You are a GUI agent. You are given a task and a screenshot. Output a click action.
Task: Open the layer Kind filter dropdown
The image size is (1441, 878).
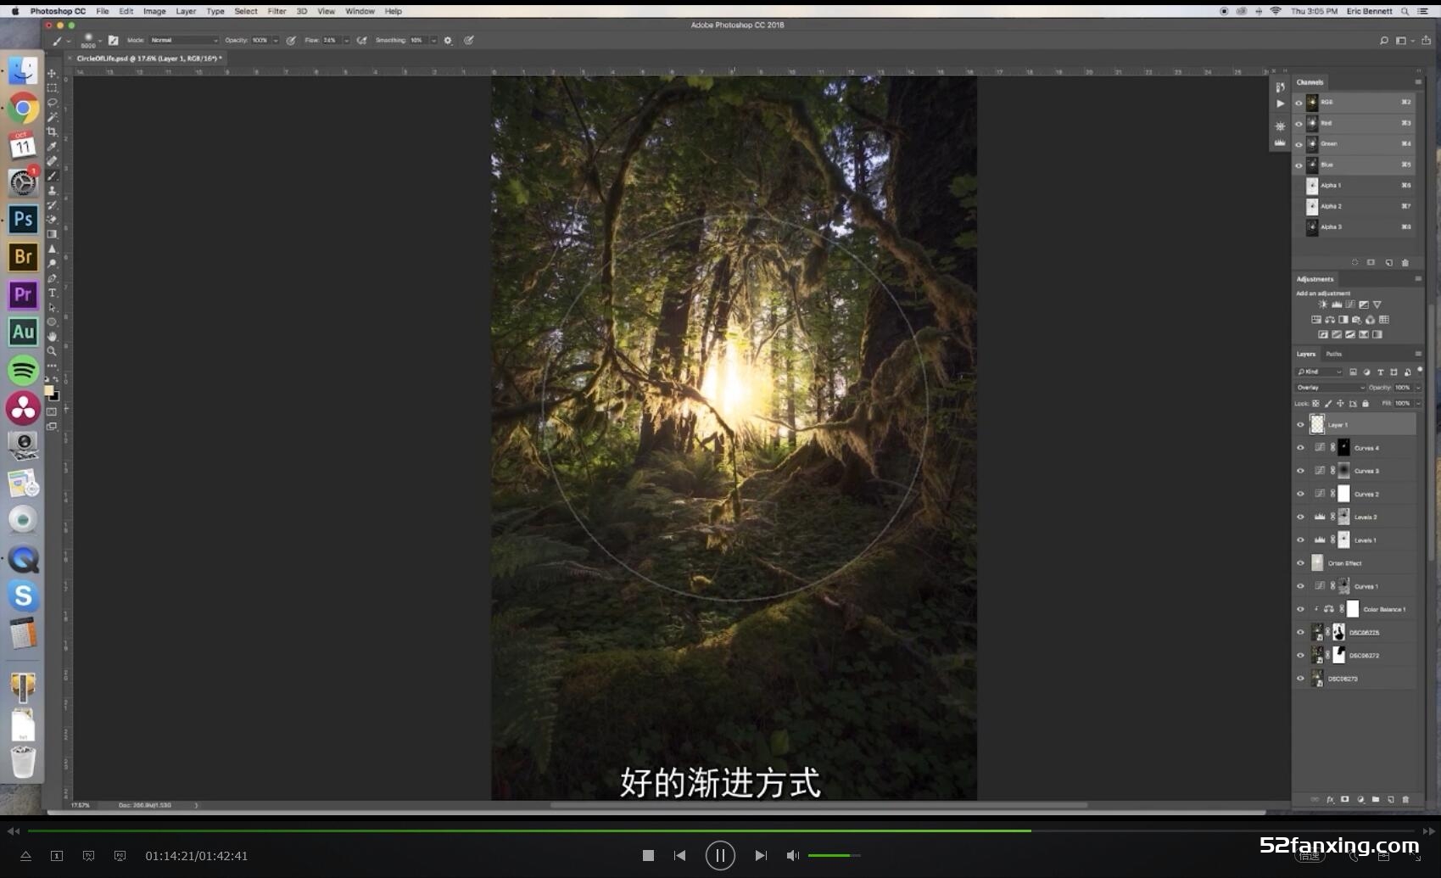click(1319, 372)
